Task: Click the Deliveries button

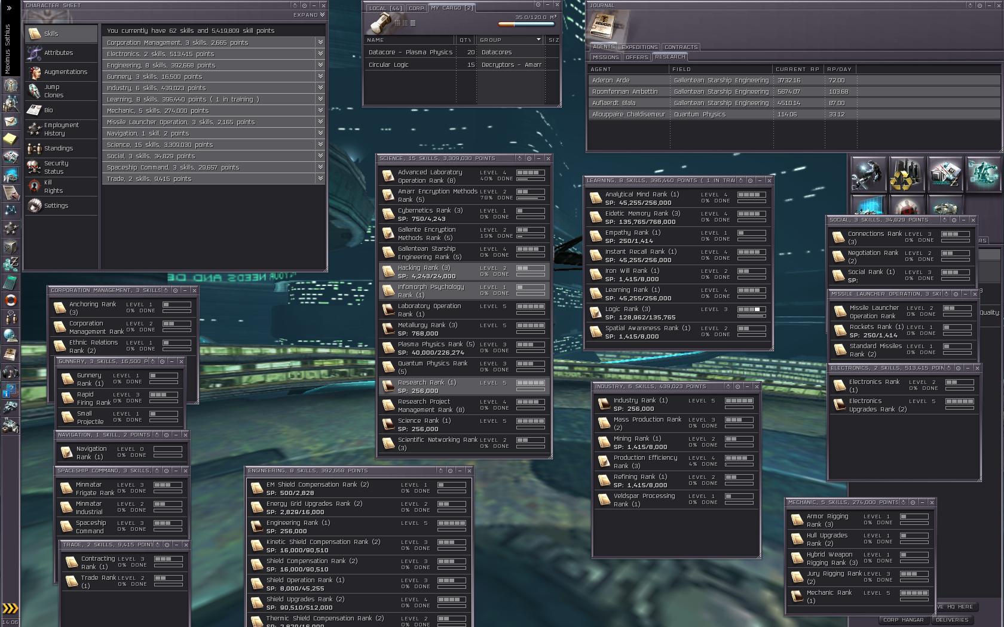Action: pyautogui.click(x=952, y=620)
